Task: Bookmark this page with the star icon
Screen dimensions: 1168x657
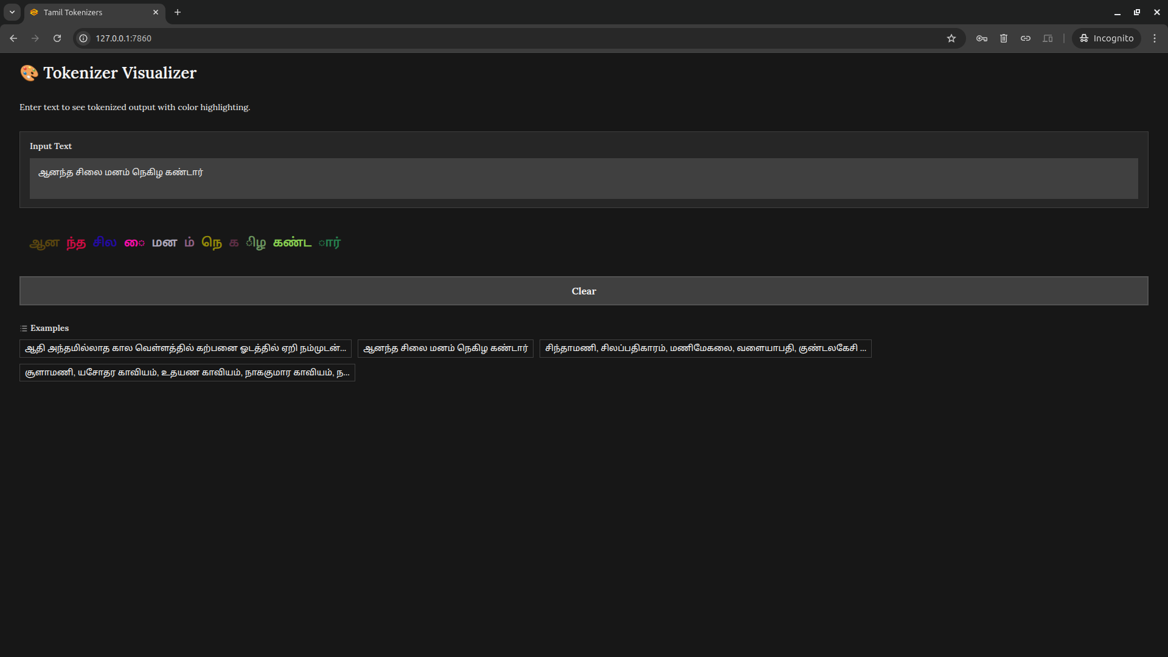Action: pyautogui.click(x=951, y=38)
